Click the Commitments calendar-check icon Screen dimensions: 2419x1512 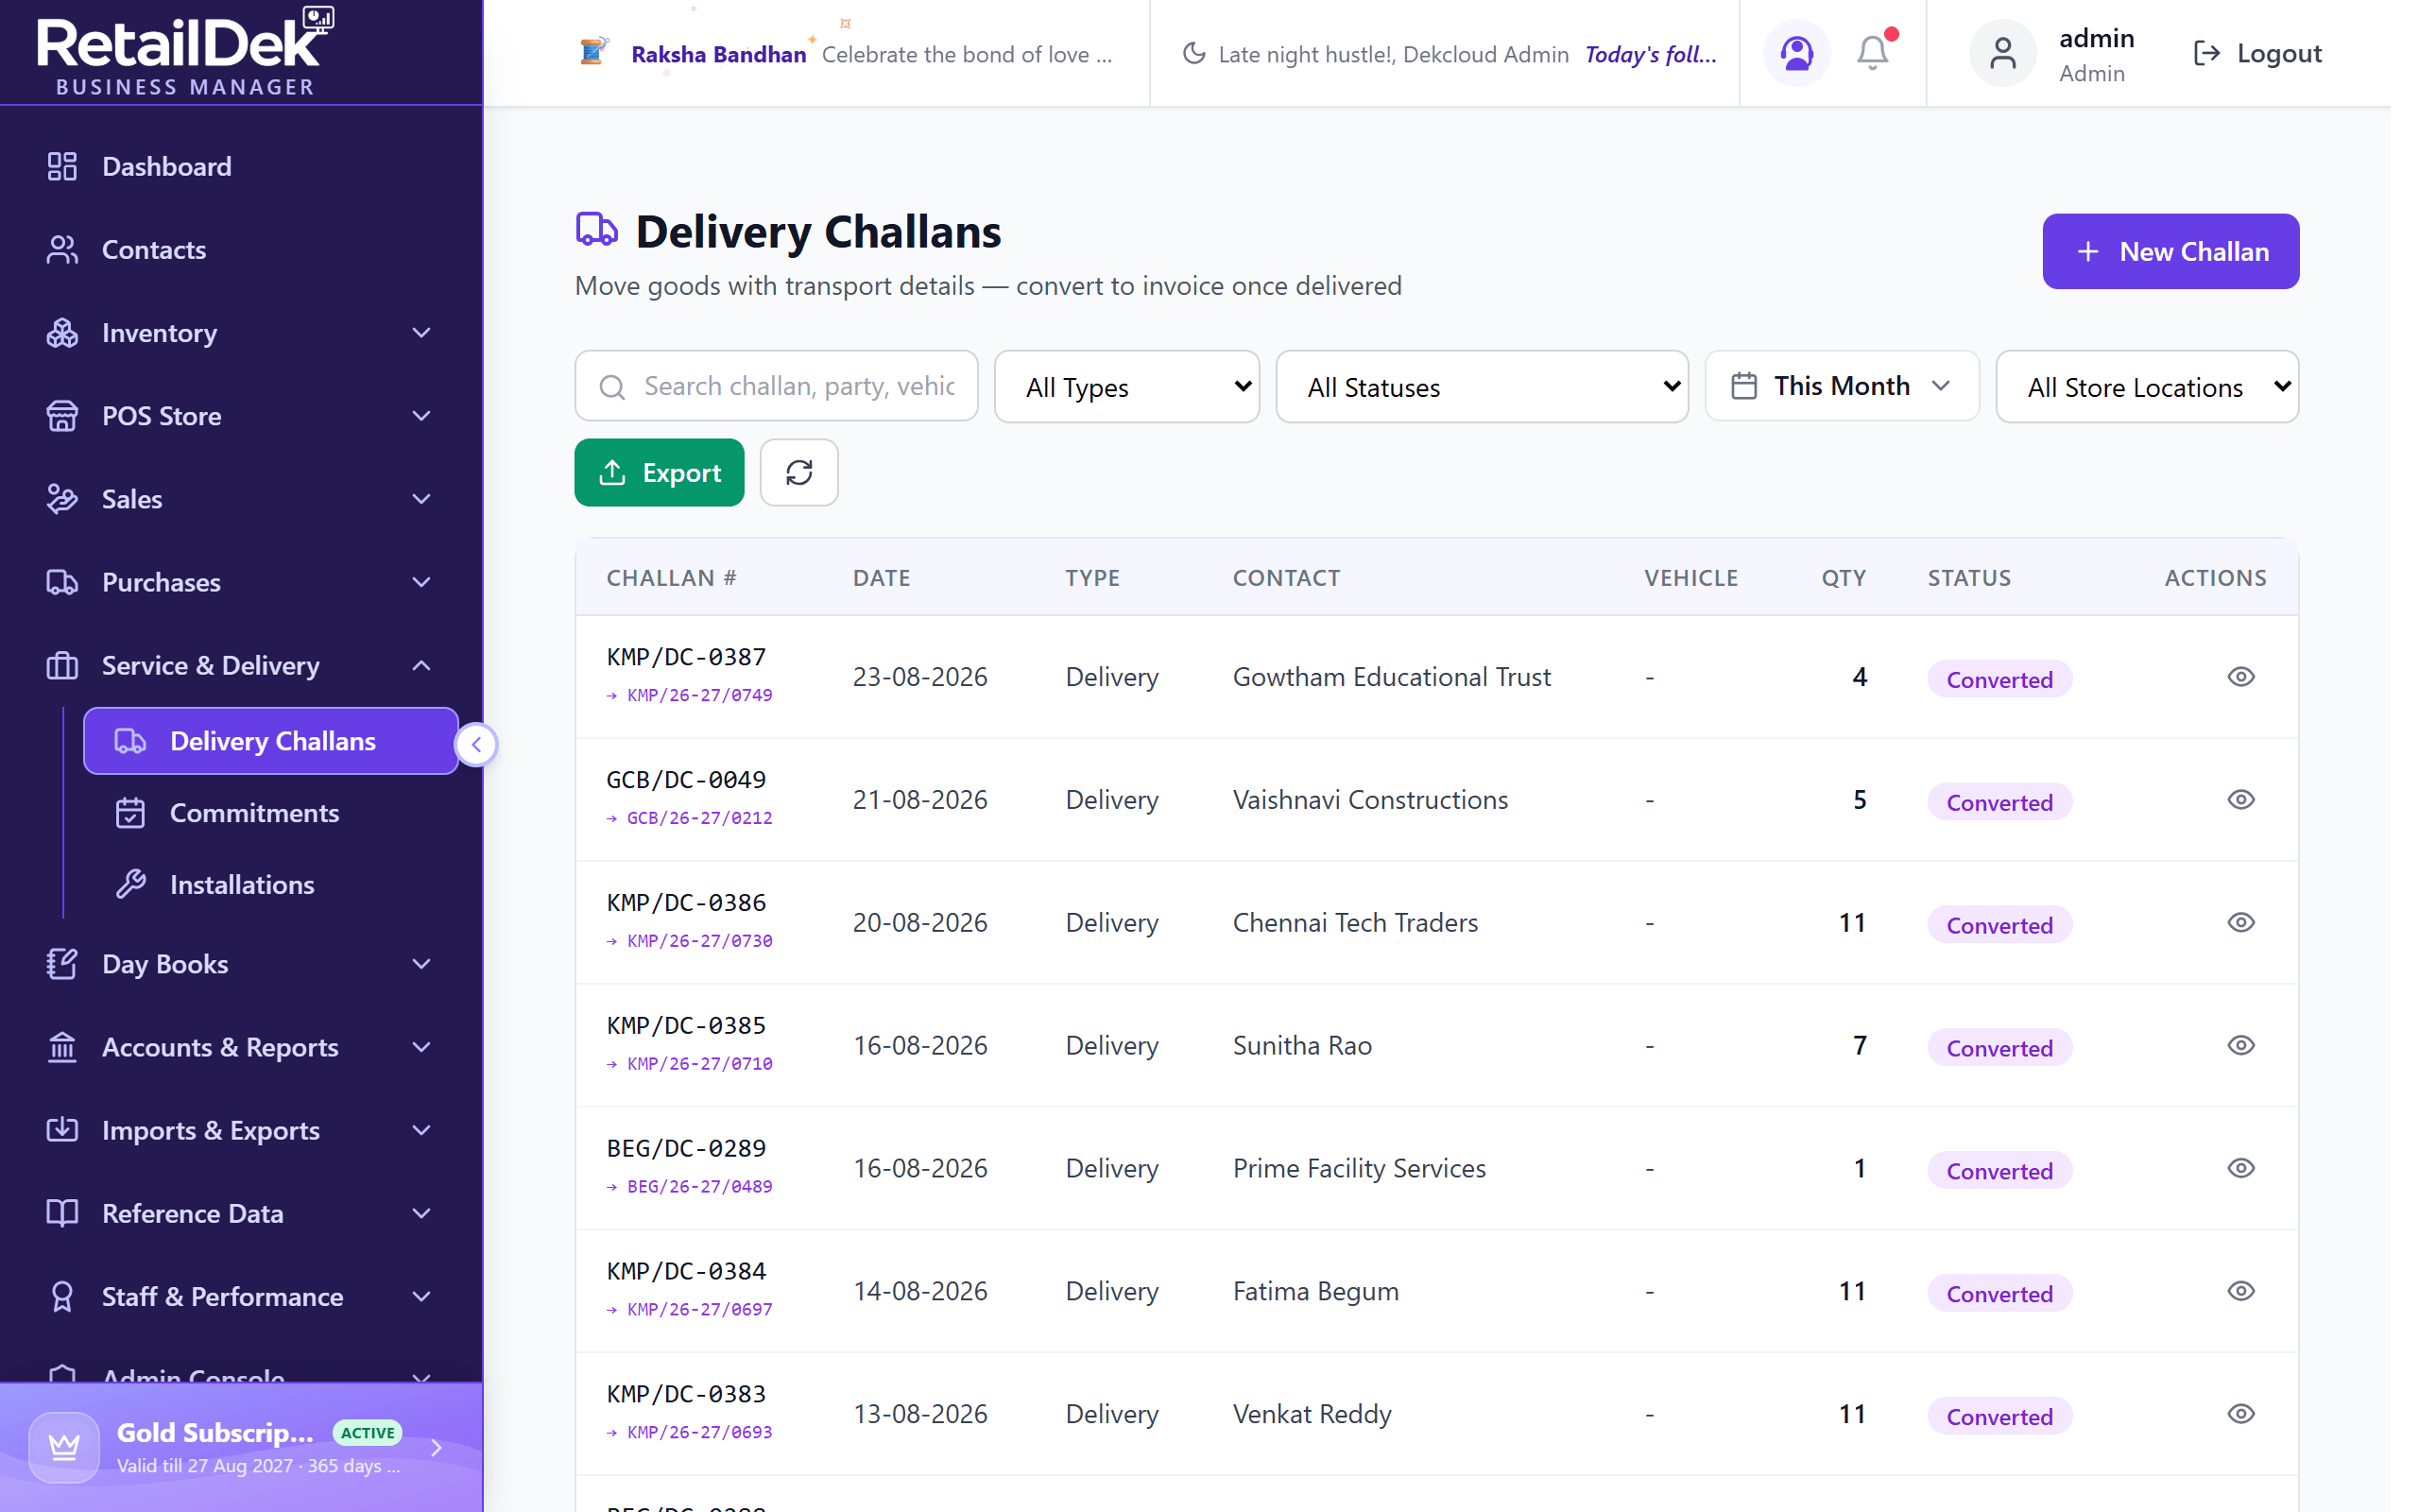[130, 813]
